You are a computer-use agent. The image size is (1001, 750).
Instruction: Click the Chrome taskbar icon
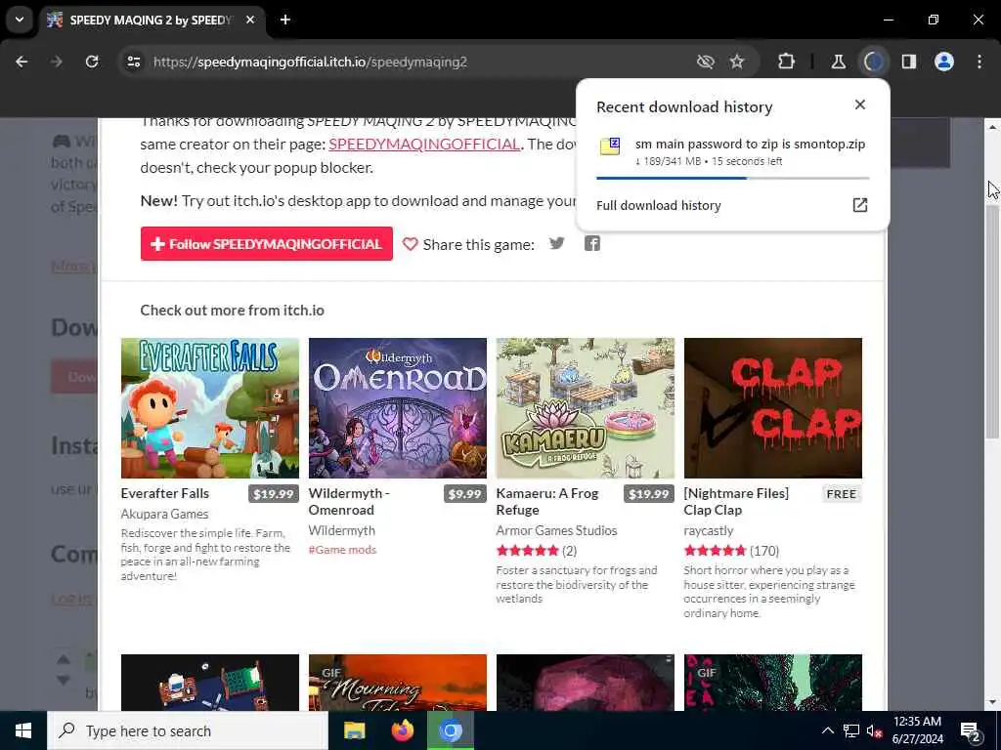(x=450, y=730)
